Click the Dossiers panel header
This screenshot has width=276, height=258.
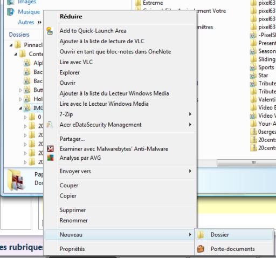(19, 35)
